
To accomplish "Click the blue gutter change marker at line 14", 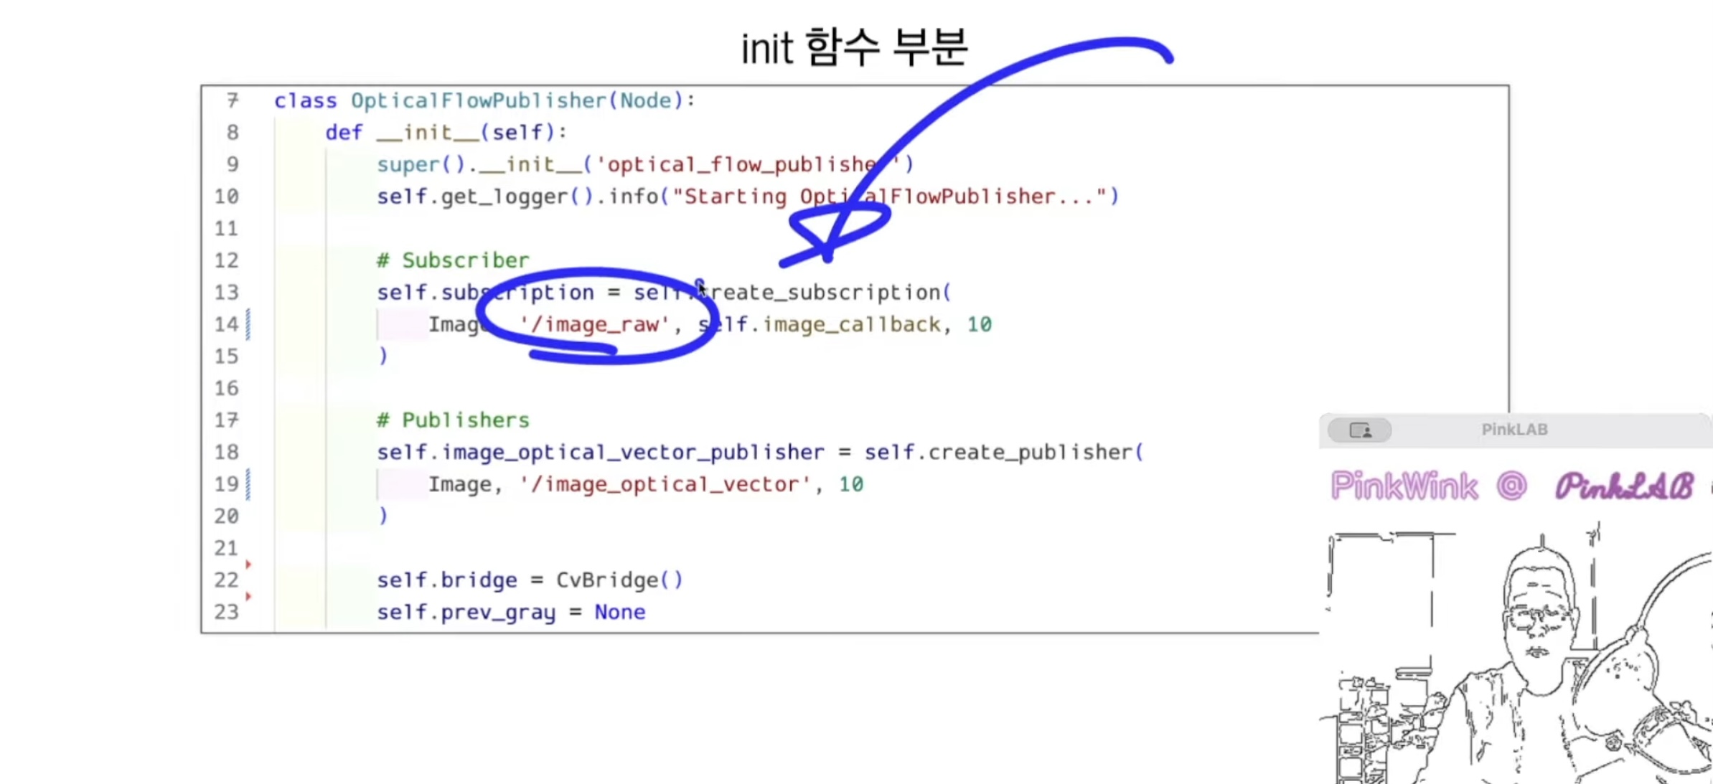I will [x=248, y=324].
